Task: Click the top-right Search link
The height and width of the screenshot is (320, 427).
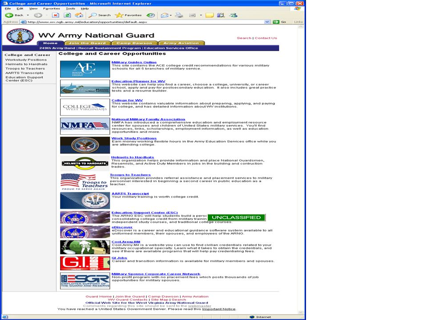Action: (244, 38)
